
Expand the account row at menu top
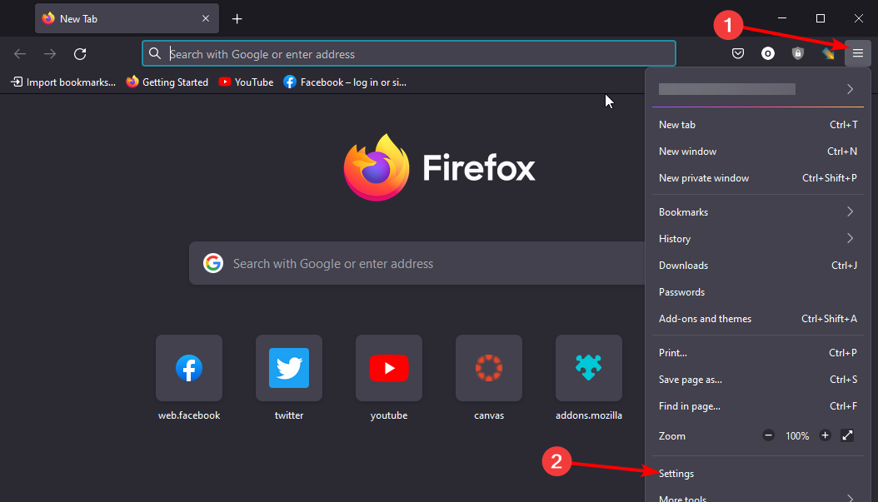point(757,89)
